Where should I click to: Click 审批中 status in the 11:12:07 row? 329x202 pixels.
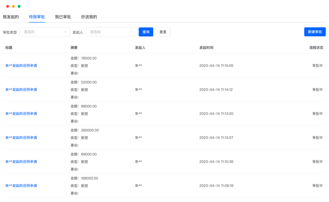tap(317, 138)
